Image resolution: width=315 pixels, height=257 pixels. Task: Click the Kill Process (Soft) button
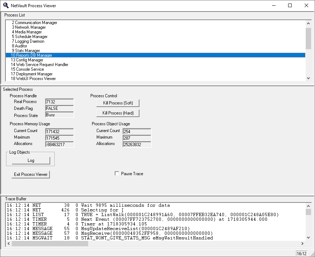pos(118,103)
